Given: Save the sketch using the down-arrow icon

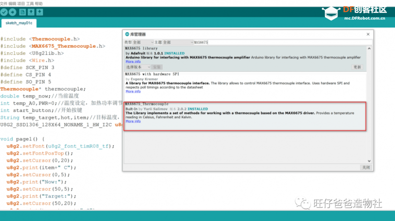Looking at the screenshot, I should 39,12.
